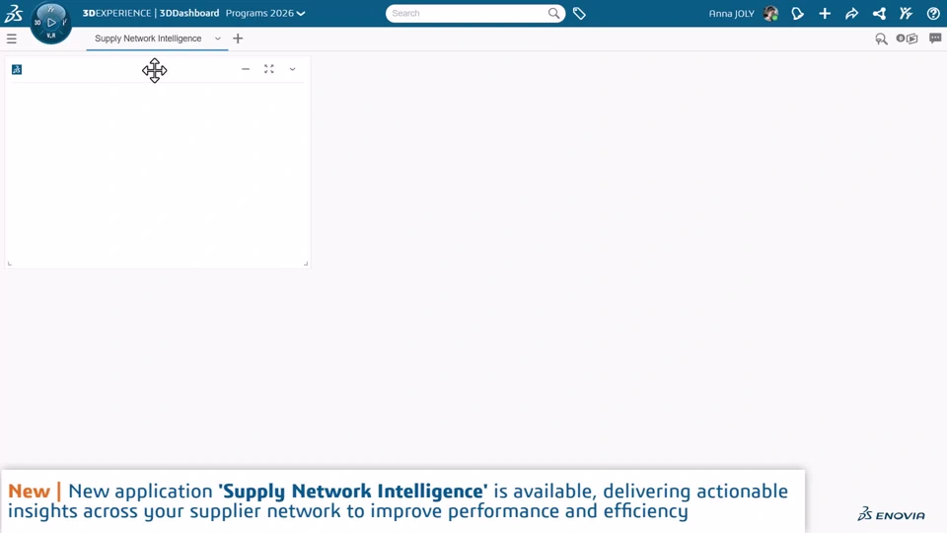Open the widget options chevron menu
Viewport: 947px width, 533px height.
(292, 69)
